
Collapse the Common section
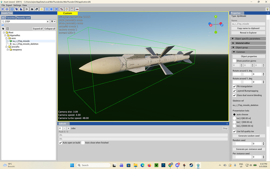coord(248,52)
